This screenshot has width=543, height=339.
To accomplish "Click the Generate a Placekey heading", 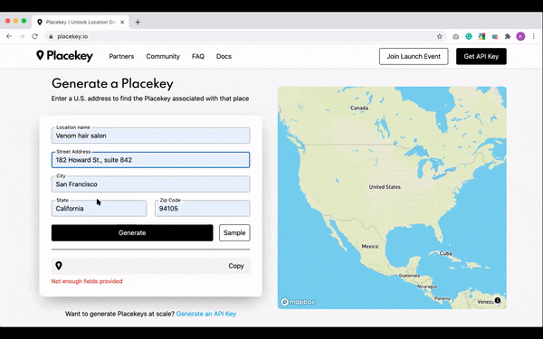I will pos(112,83).
